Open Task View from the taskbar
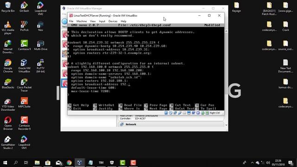 (26, 163)
